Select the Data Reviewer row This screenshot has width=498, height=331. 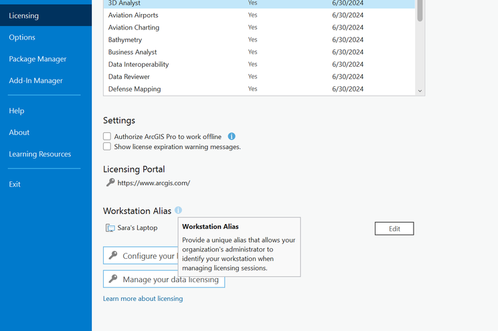tap(259, 77)
